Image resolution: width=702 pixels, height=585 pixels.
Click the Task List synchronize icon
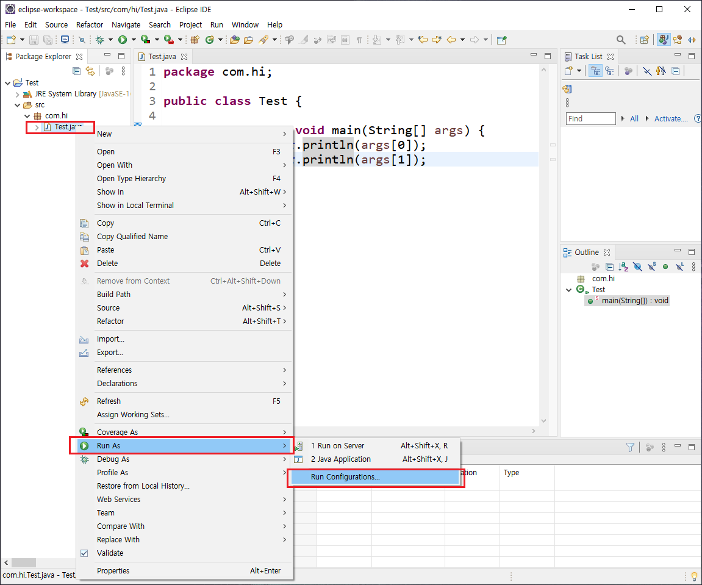pos(567,88)
